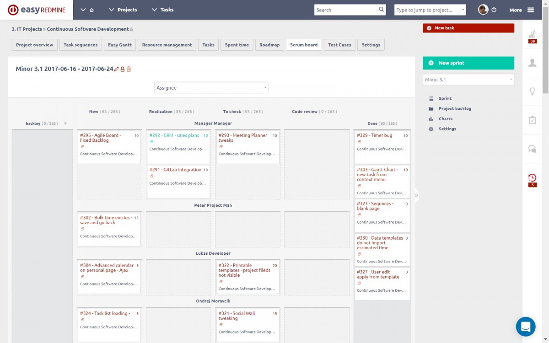Viewport: 549px width, 343px height.
Task: Click the New sprint button
Action: [x=468, y=63]
